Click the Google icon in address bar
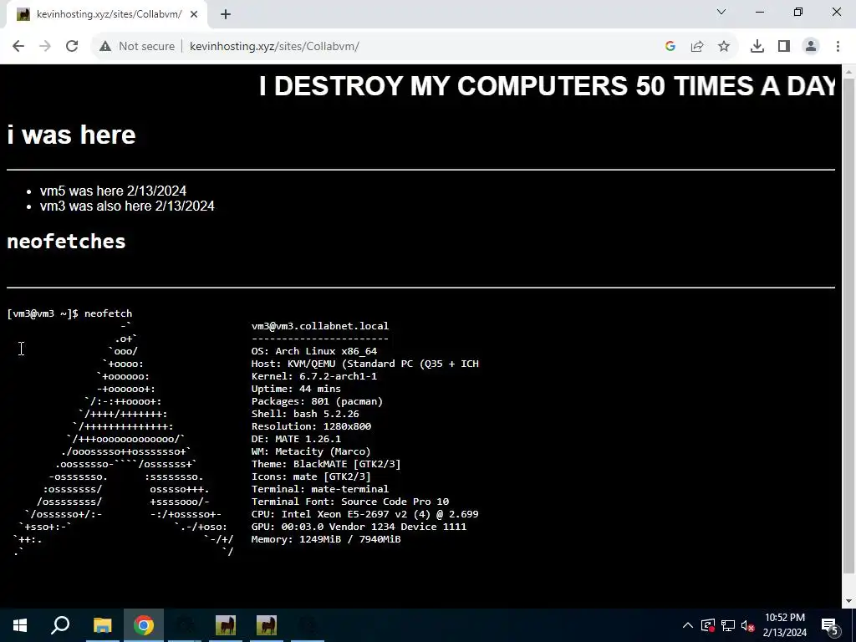 tap(670, 47)
